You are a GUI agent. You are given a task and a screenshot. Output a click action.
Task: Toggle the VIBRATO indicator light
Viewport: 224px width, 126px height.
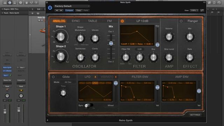[116, 77]
